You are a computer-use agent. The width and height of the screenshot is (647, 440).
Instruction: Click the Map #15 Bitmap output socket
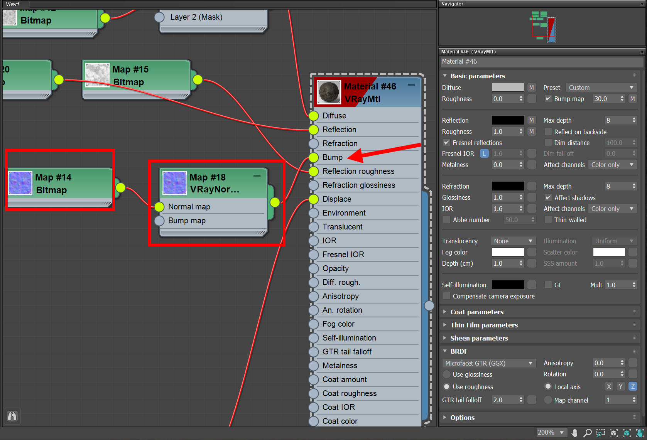click(198, 80)
